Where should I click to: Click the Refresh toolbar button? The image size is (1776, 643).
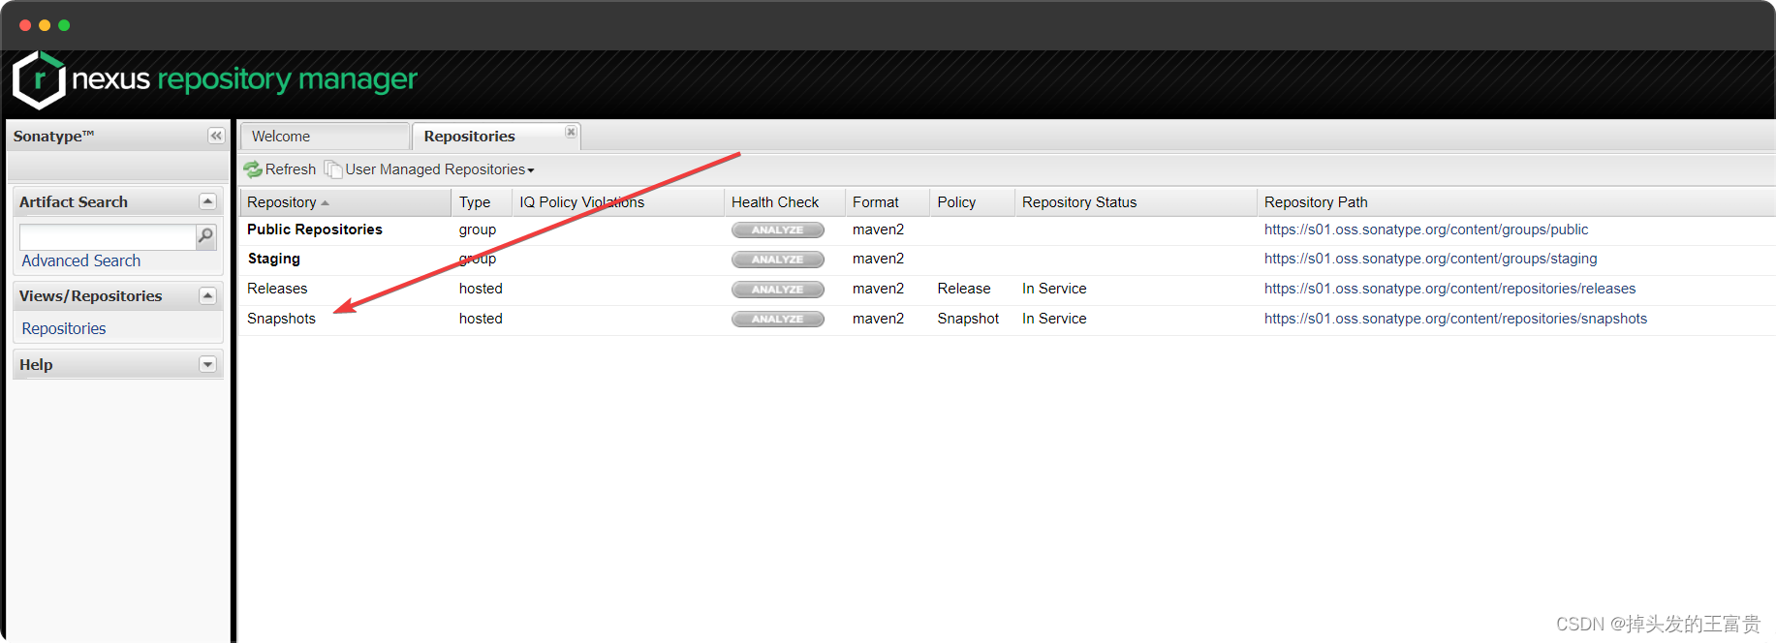(280, 169)
